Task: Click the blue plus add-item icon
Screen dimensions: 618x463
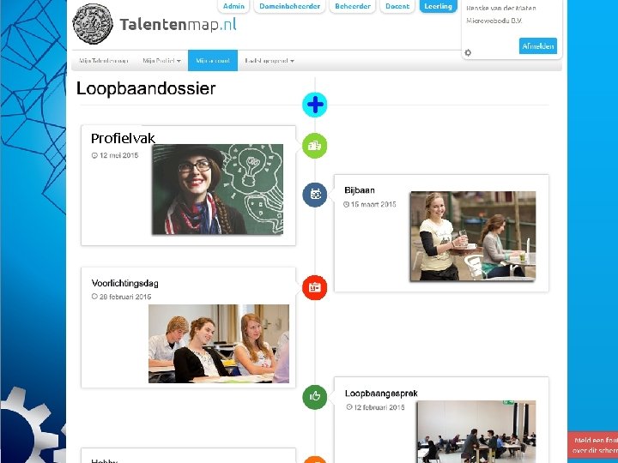Action: pyautogui.click(x=314, y=105)
